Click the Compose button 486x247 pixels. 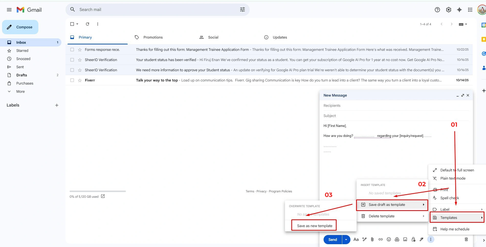(x=20, y=27)
